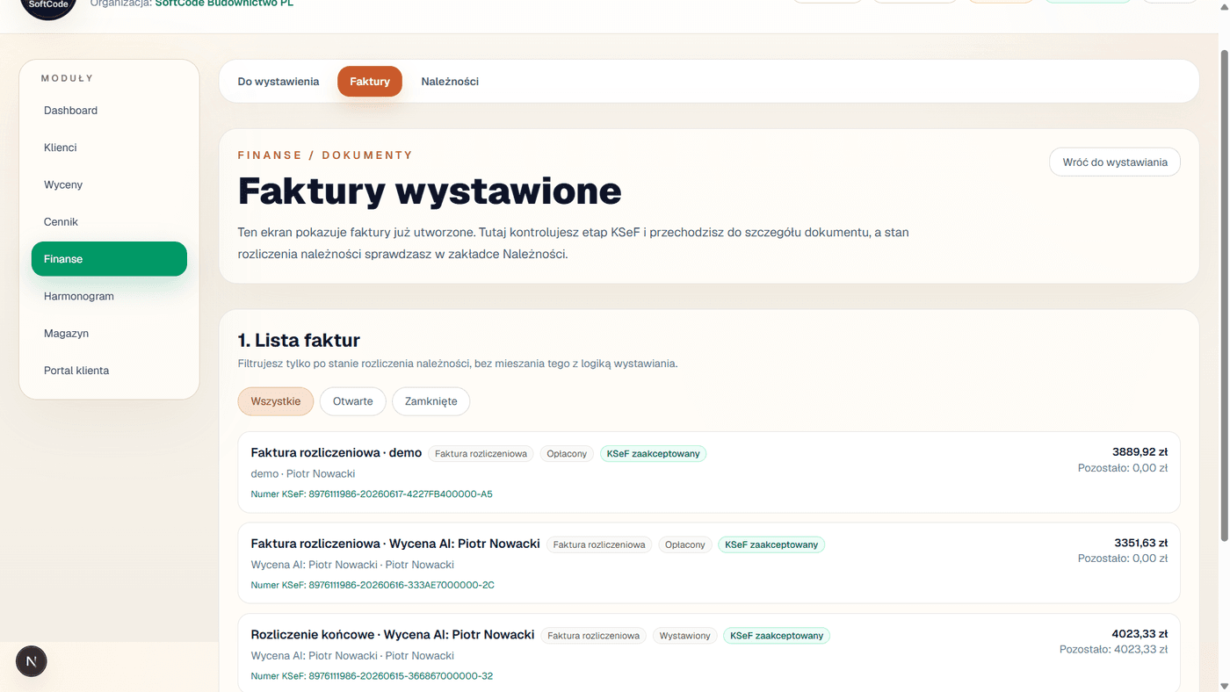1230x692 pixels.
Task: Click Wróć do wystawiania button
Action: pyautogui.click(x=1115, y=162)
